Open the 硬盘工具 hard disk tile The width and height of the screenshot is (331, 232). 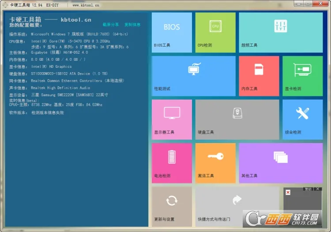[237, 120]
